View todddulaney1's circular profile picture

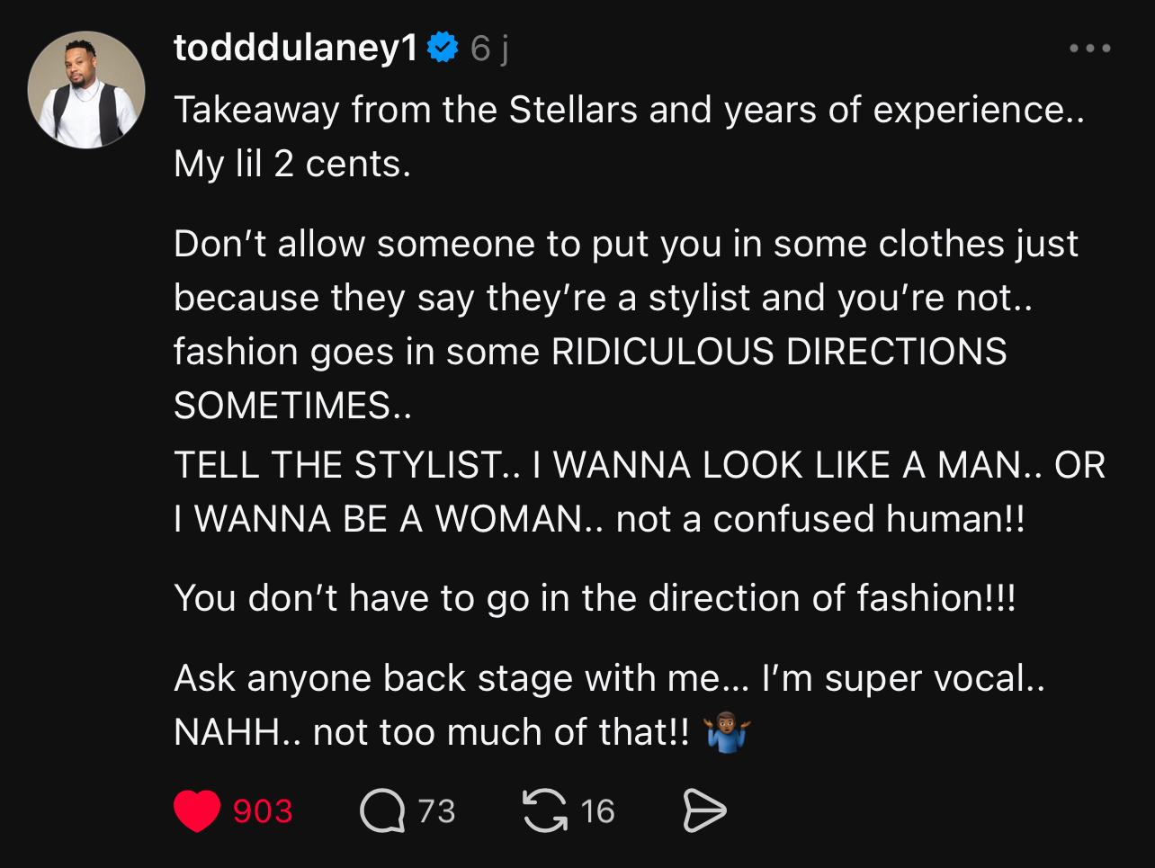[85, 90]
